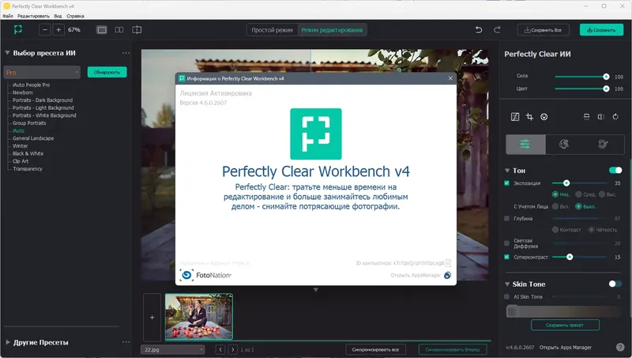This screenshot has height=358, width=632.
Task: Adjust the Сила slider handle
Action: click(606, 77)
